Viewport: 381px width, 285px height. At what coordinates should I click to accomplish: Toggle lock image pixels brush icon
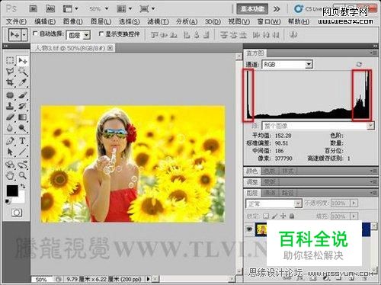[x=274, y=216]
